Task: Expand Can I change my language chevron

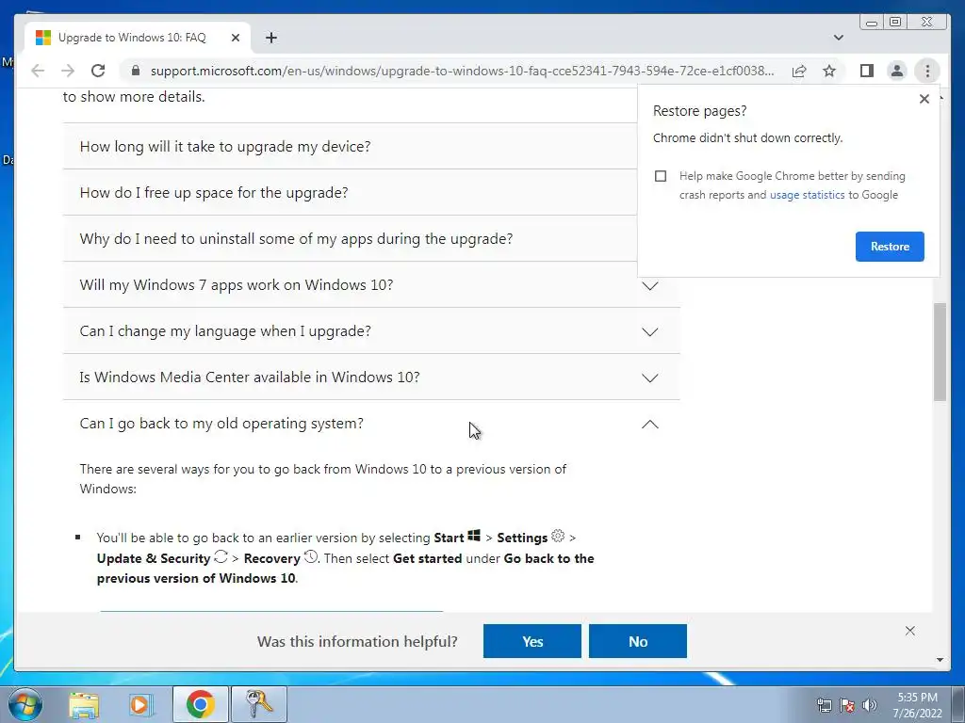Action: [650, 332]
